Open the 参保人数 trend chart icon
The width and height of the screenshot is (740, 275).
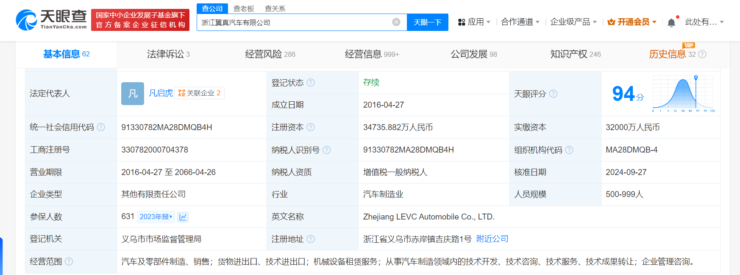(x=183, y=217)
